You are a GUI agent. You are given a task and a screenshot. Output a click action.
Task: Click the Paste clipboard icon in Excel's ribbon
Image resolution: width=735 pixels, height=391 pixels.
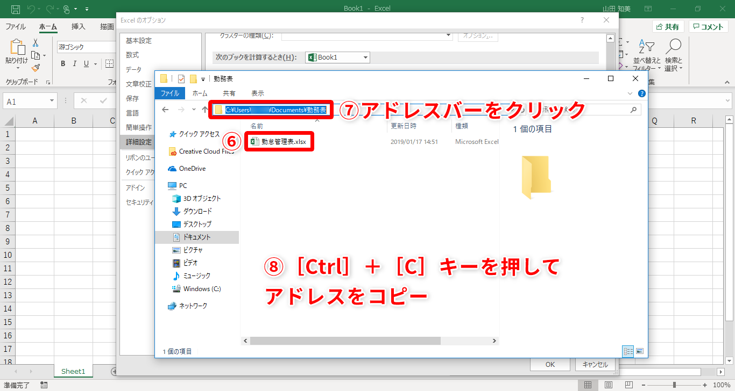[x=17, y=48]
